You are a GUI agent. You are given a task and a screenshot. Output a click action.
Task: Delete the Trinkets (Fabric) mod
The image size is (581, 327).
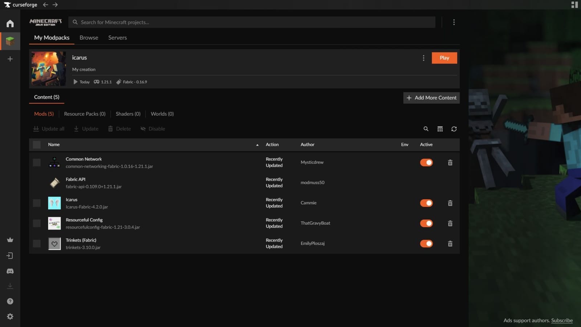click(x=450, y=243)
